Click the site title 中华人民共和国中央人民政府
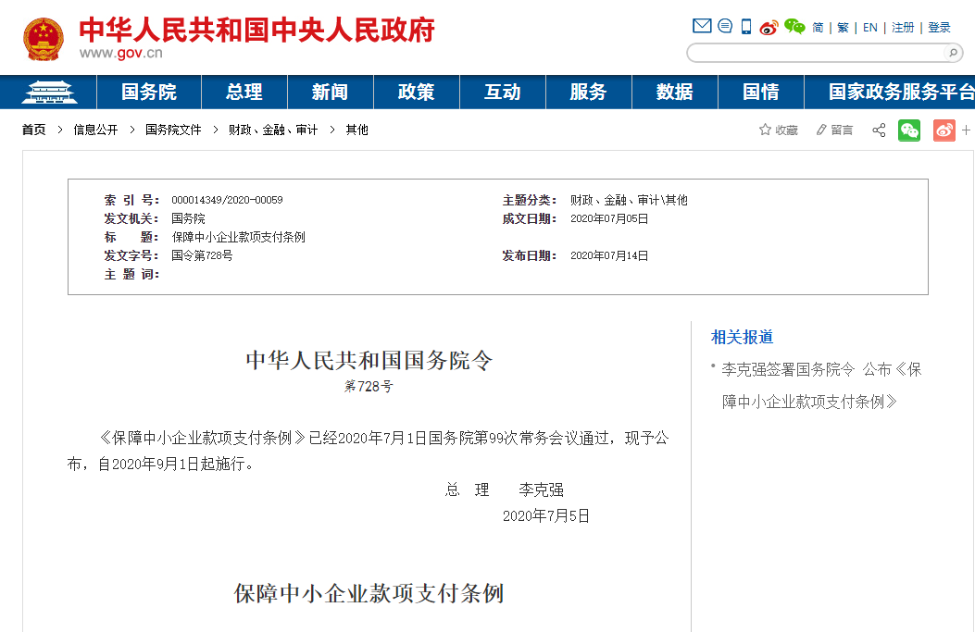The image size is (975, 632). (256, 30)
